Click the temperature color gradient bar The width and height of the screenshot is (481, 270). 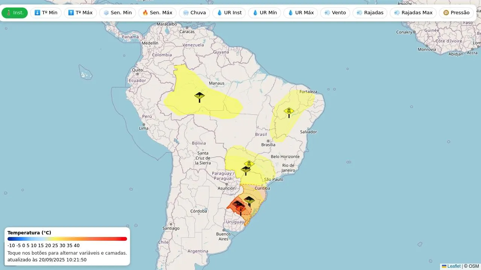[x=67, y=239]
